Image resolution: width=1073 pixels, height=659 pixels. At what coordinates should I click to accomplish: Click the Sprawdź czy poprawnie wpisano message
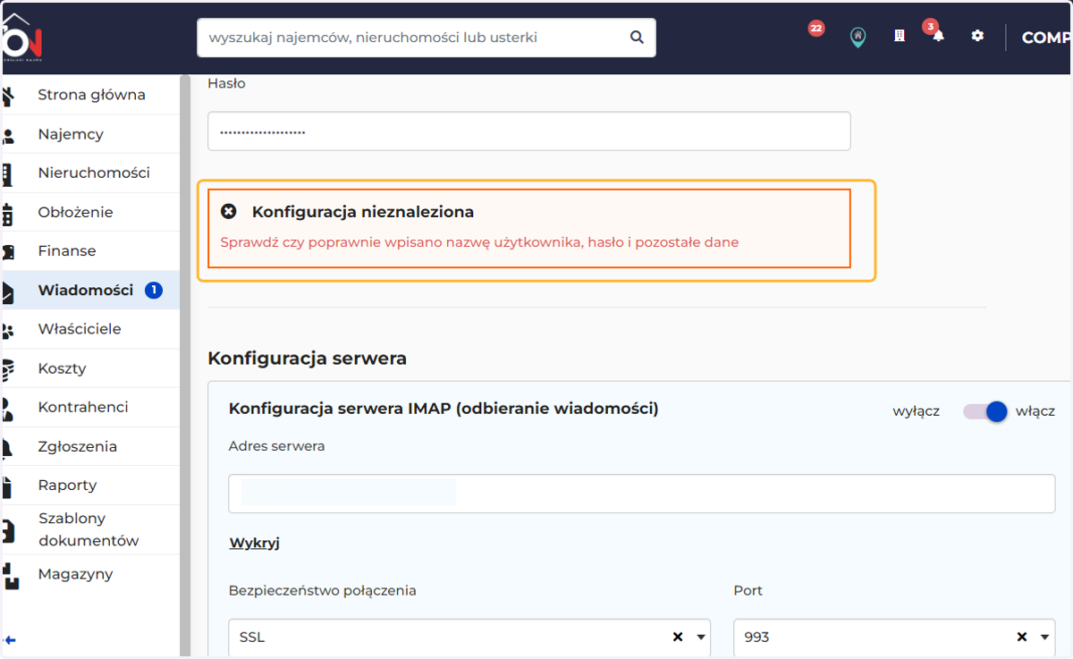[x=479, y=242]
